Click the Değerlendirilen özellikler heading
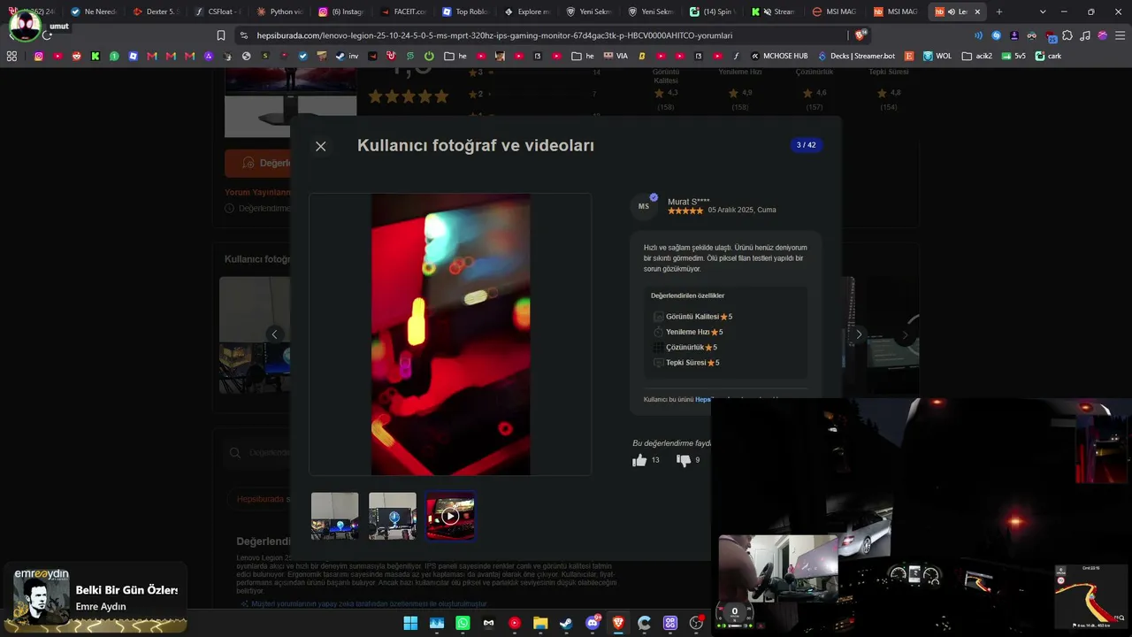Screen dimensions: 1132x637 [x=687, y=295]
